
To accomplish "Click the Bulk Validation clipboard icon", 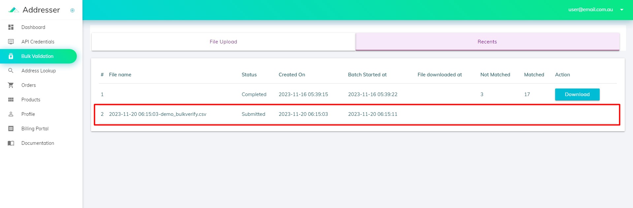I will [x=11, y=56].
